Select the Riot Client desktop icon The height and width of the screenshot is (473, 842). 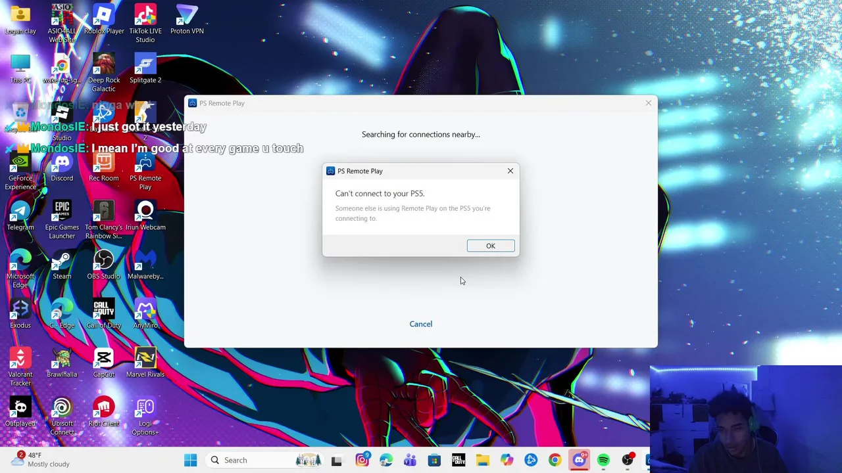point(104,413)
